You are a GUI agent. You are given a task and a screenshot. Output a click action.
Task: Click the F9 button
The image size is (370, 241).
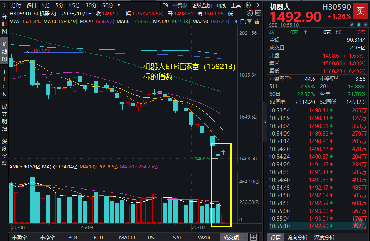coord(165,5)
